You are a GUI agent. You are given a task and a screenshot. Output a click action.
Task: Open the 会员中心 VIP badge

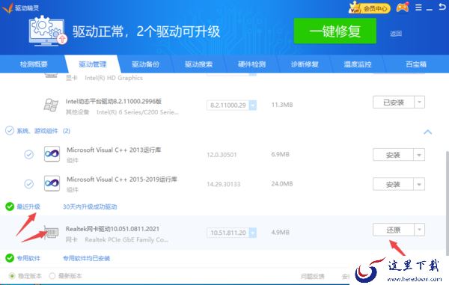[x=370, y=7]
